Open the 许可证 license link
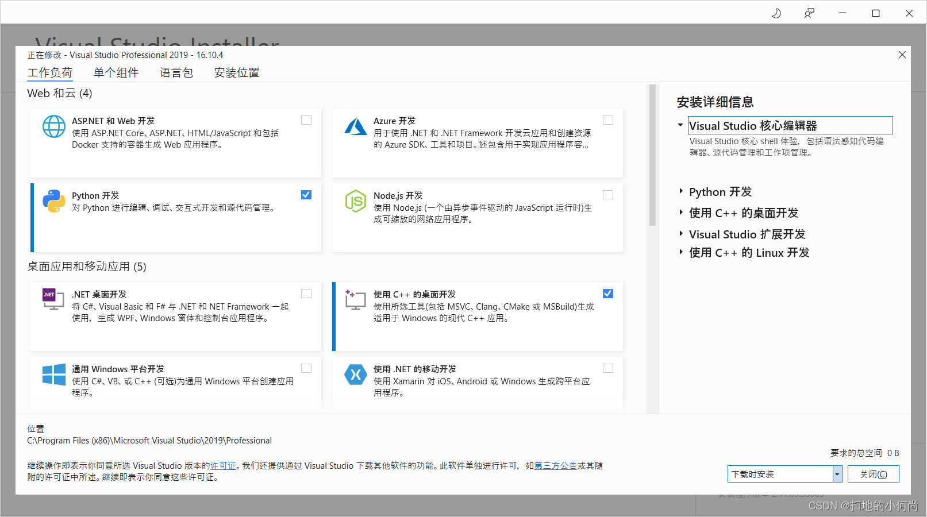The width and height of the screenshot is (927, 517). click(x=223, y=466)
